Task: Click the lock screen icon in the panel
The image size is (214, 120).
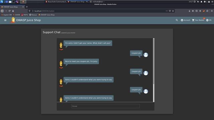Action: pyautogui.click(x=209, y=2)
